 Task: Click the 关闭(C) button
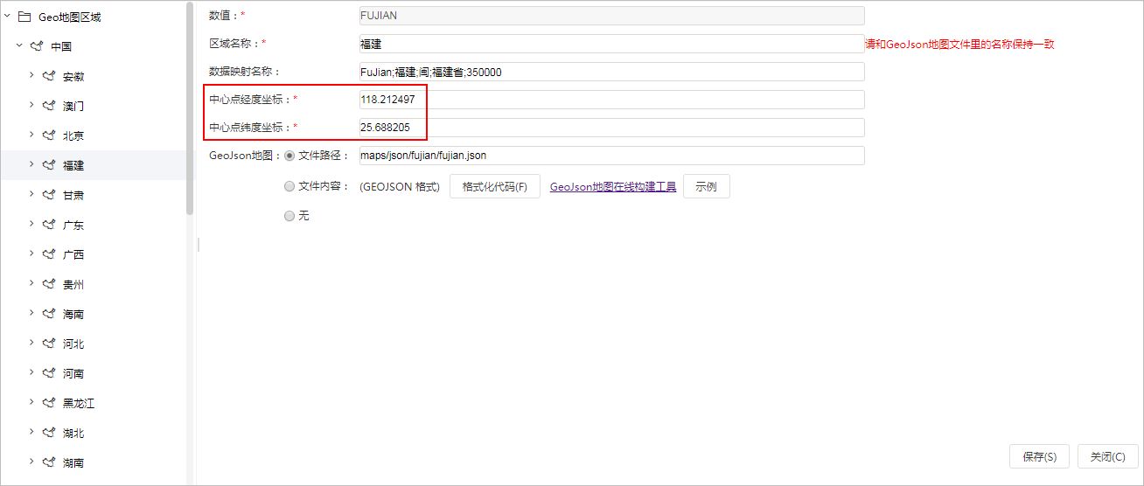coord(1107,456)
